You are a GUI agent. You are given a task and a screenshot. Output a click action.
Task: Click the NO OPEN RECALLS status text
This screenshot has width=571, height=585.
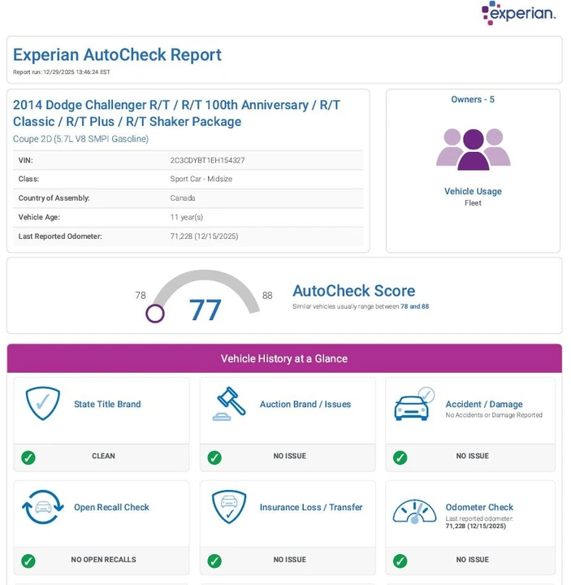103,560
